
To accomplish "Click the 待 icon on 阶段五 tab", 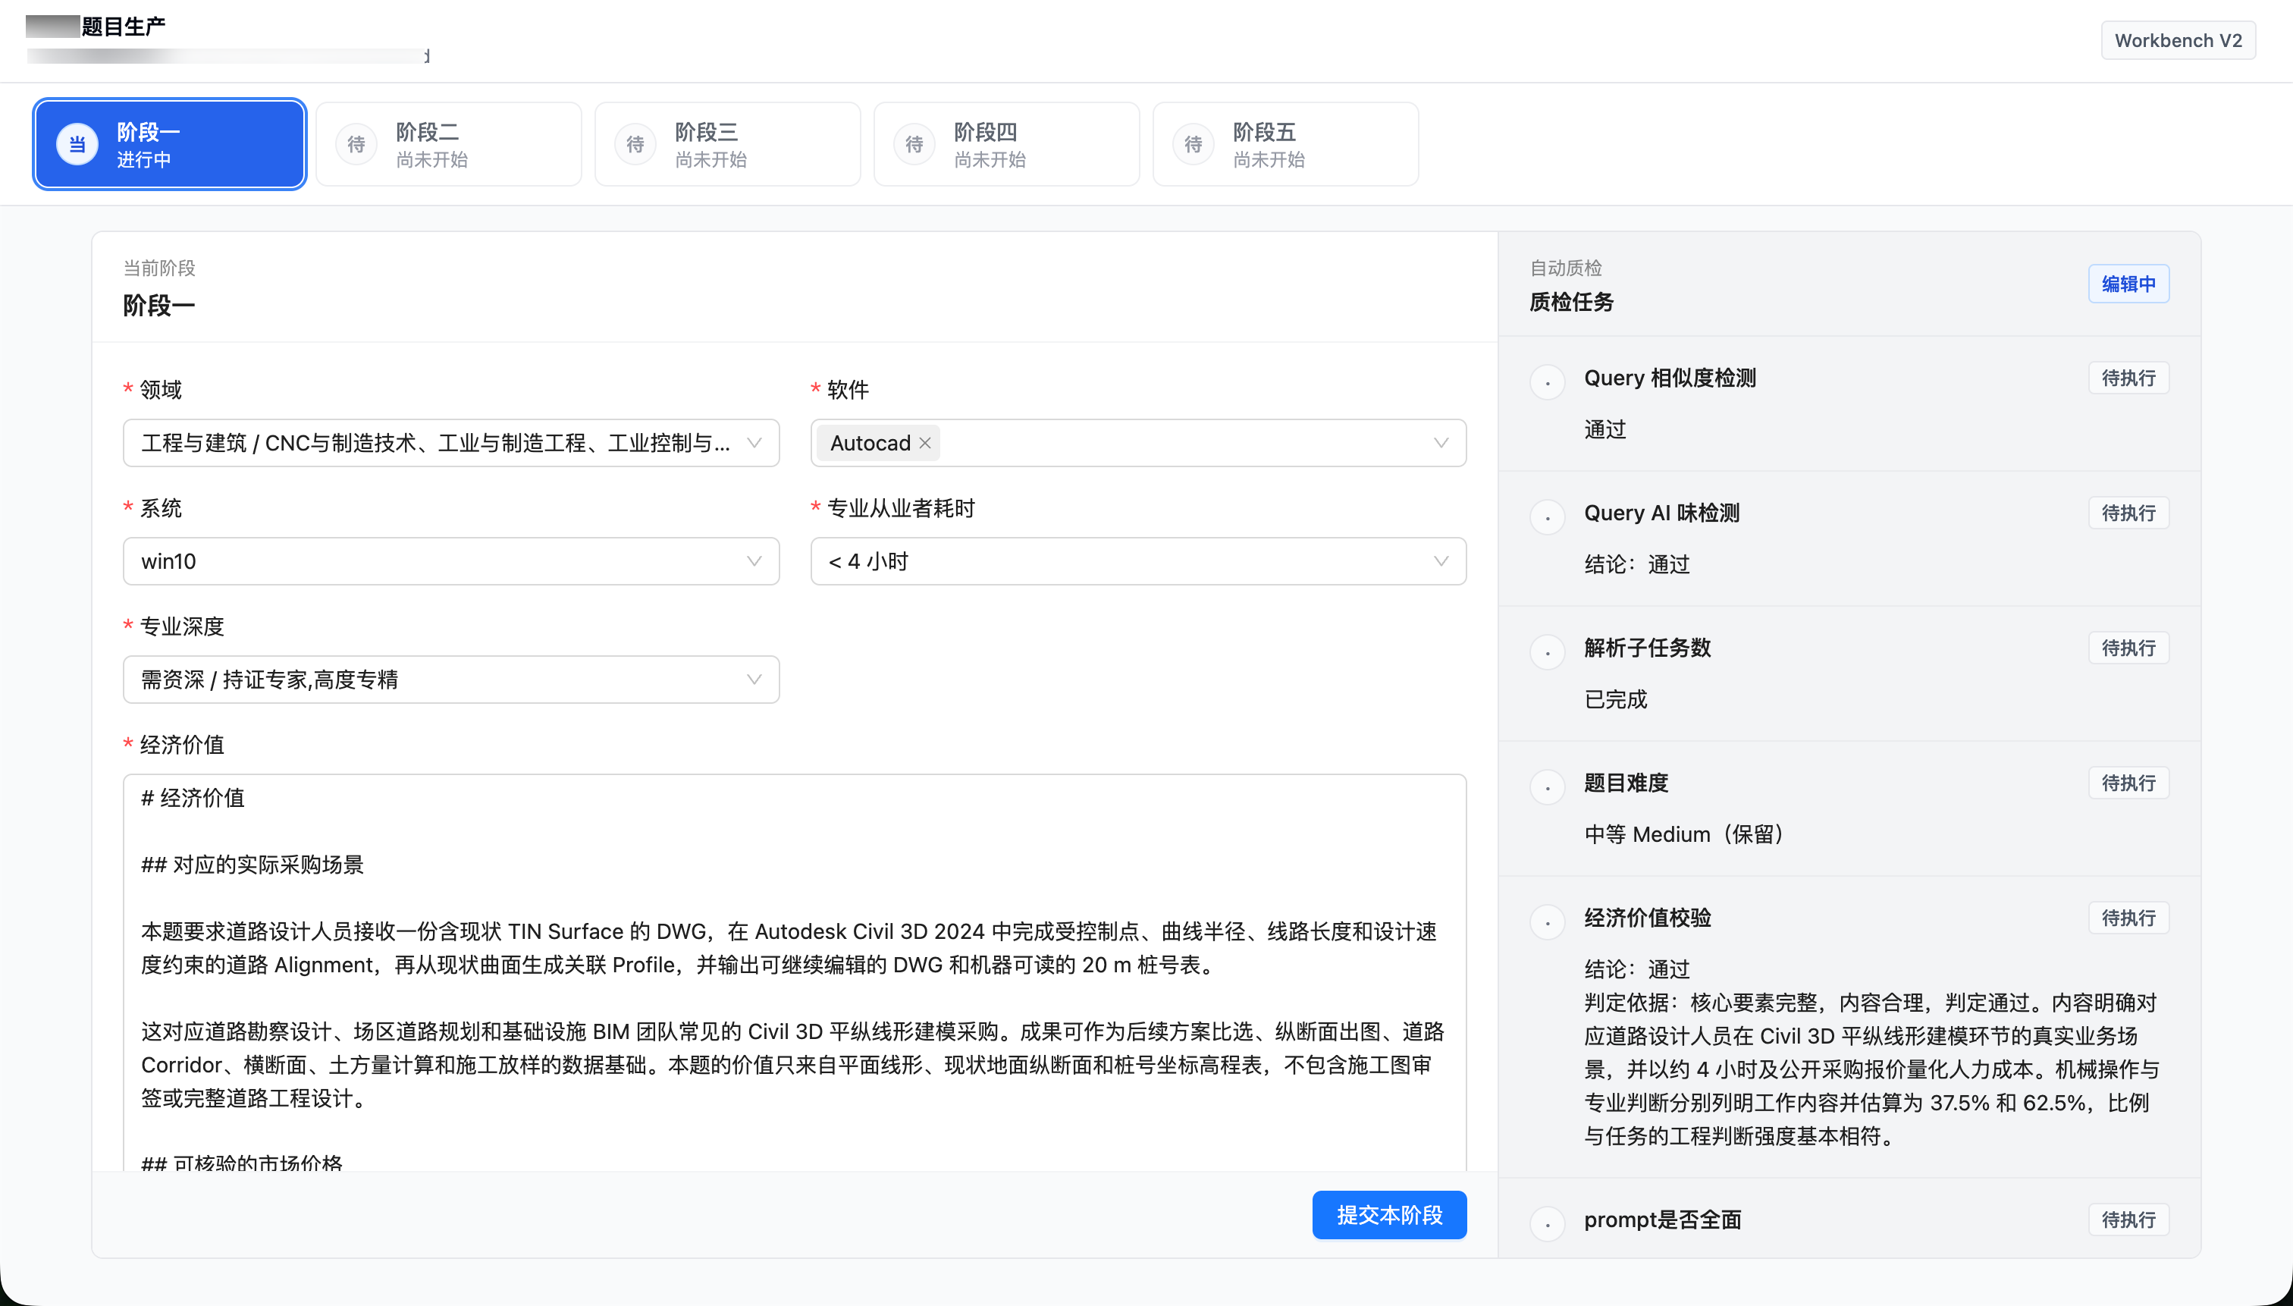I will pyautogui.click(x=1193, y=144).
